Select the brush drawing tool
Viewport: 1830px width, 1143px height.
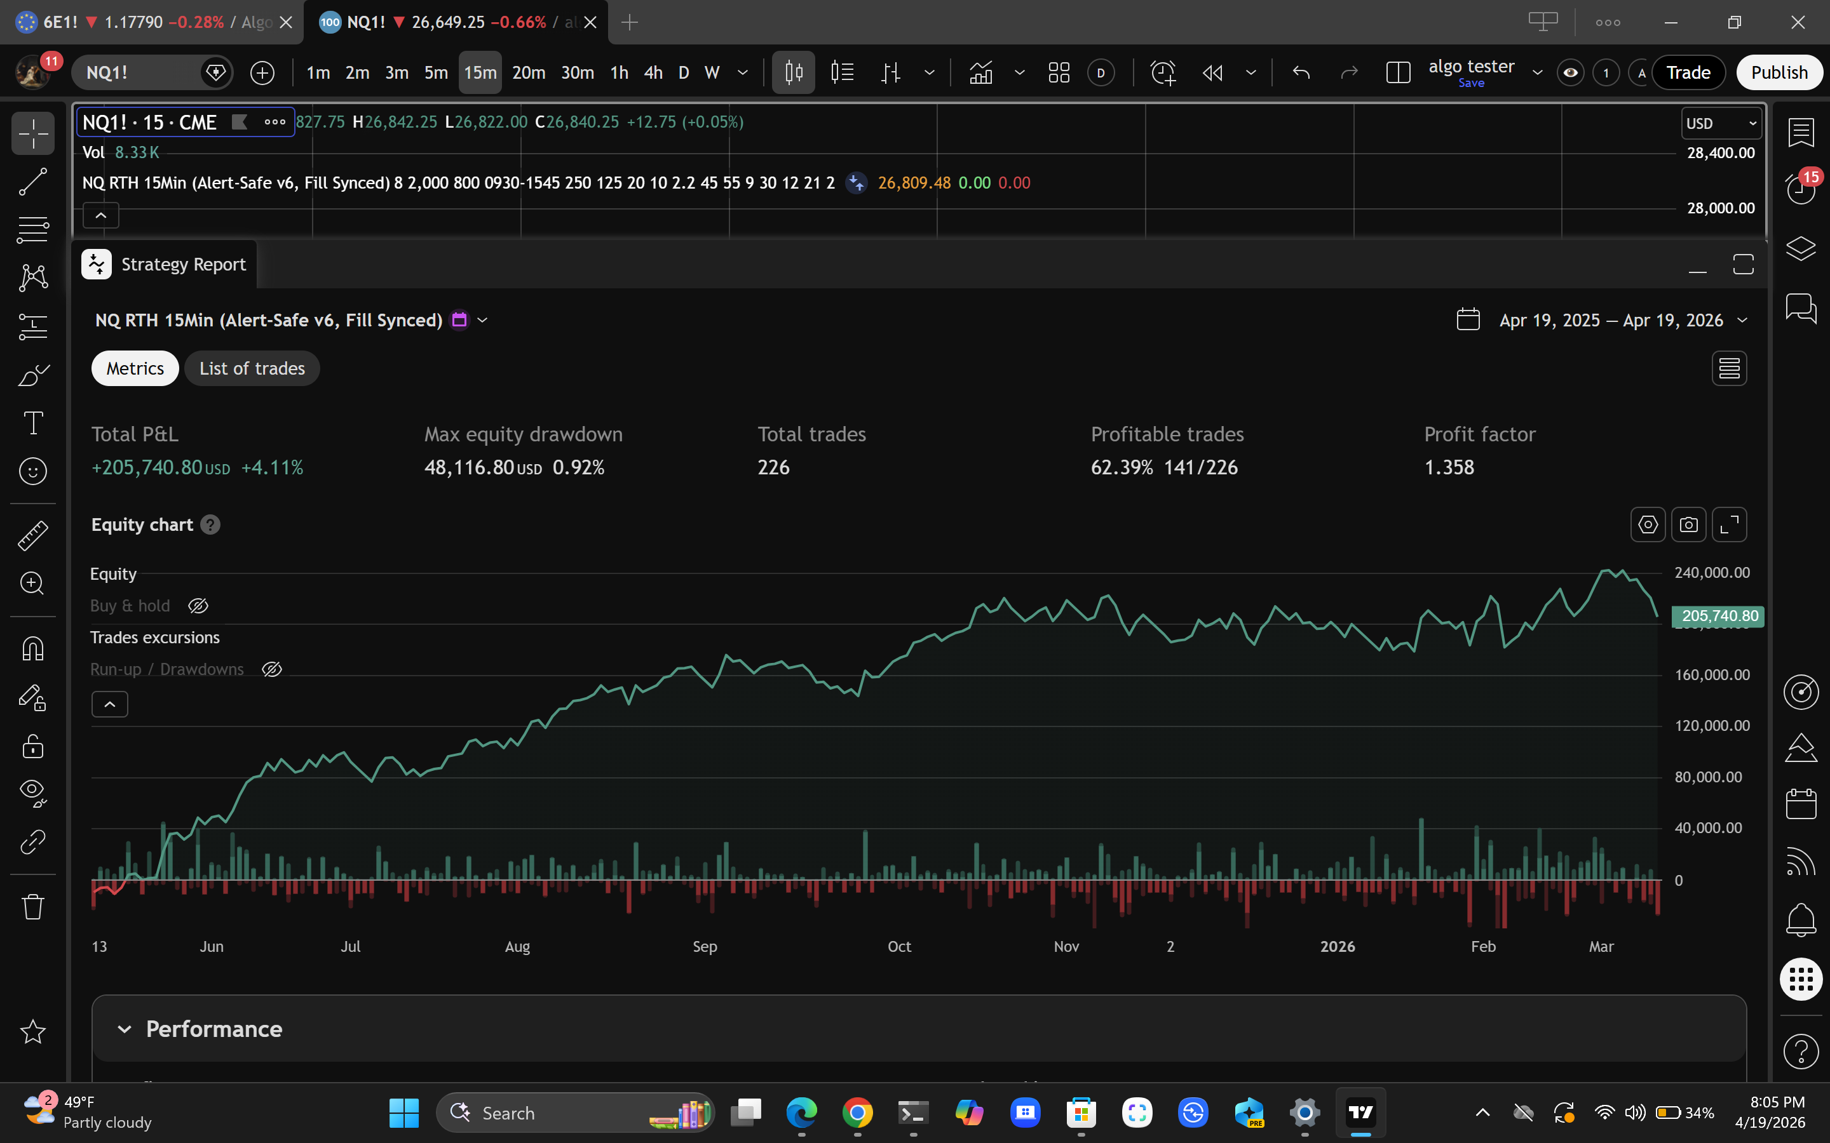pyautogui.click(x=32, y=375)
